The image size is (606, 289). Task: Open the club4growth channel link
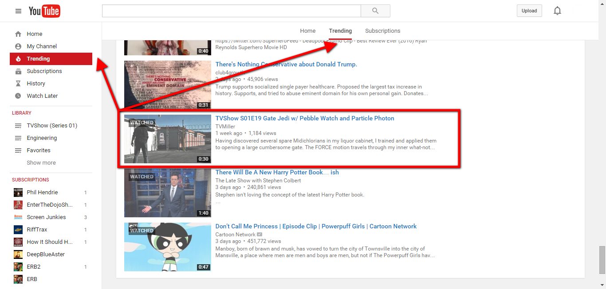coord(230,73)
